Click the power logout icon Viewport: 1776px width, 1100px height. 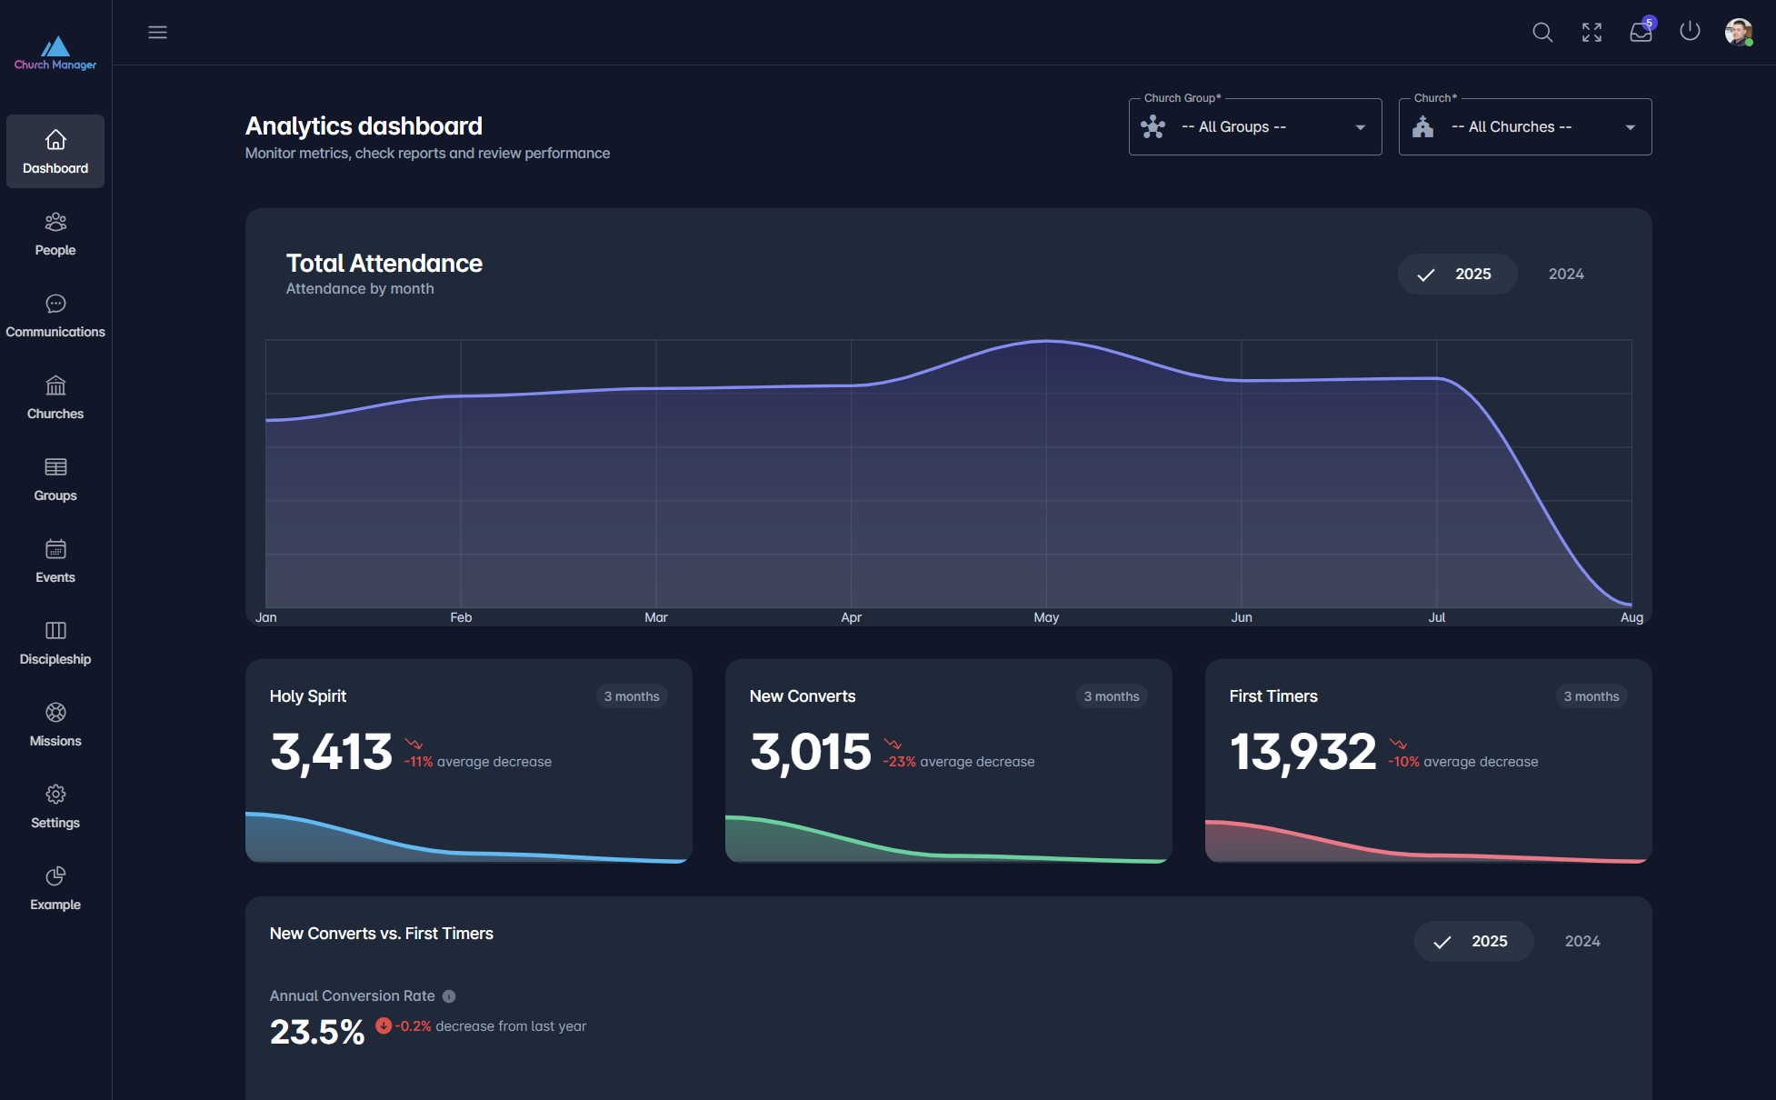coord(1690,32)
